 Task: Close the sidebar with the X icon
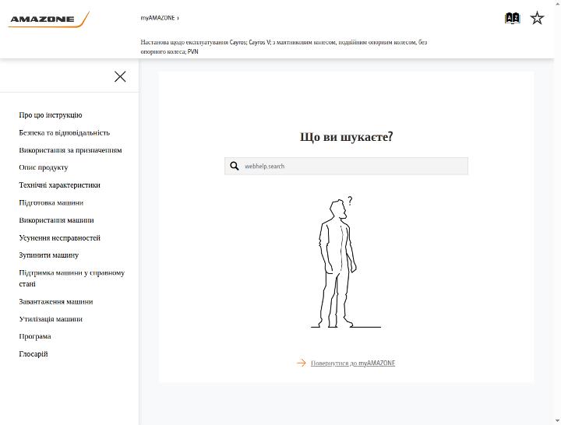point(120,76)
